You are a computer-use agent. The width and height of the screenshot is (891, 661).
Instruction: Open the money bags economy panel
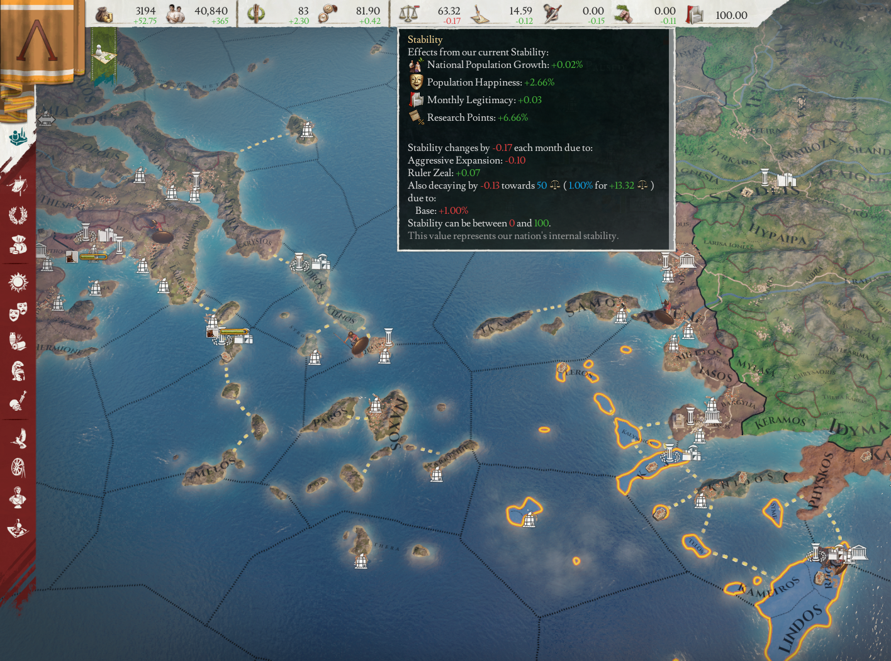click(x=18, y=245)
